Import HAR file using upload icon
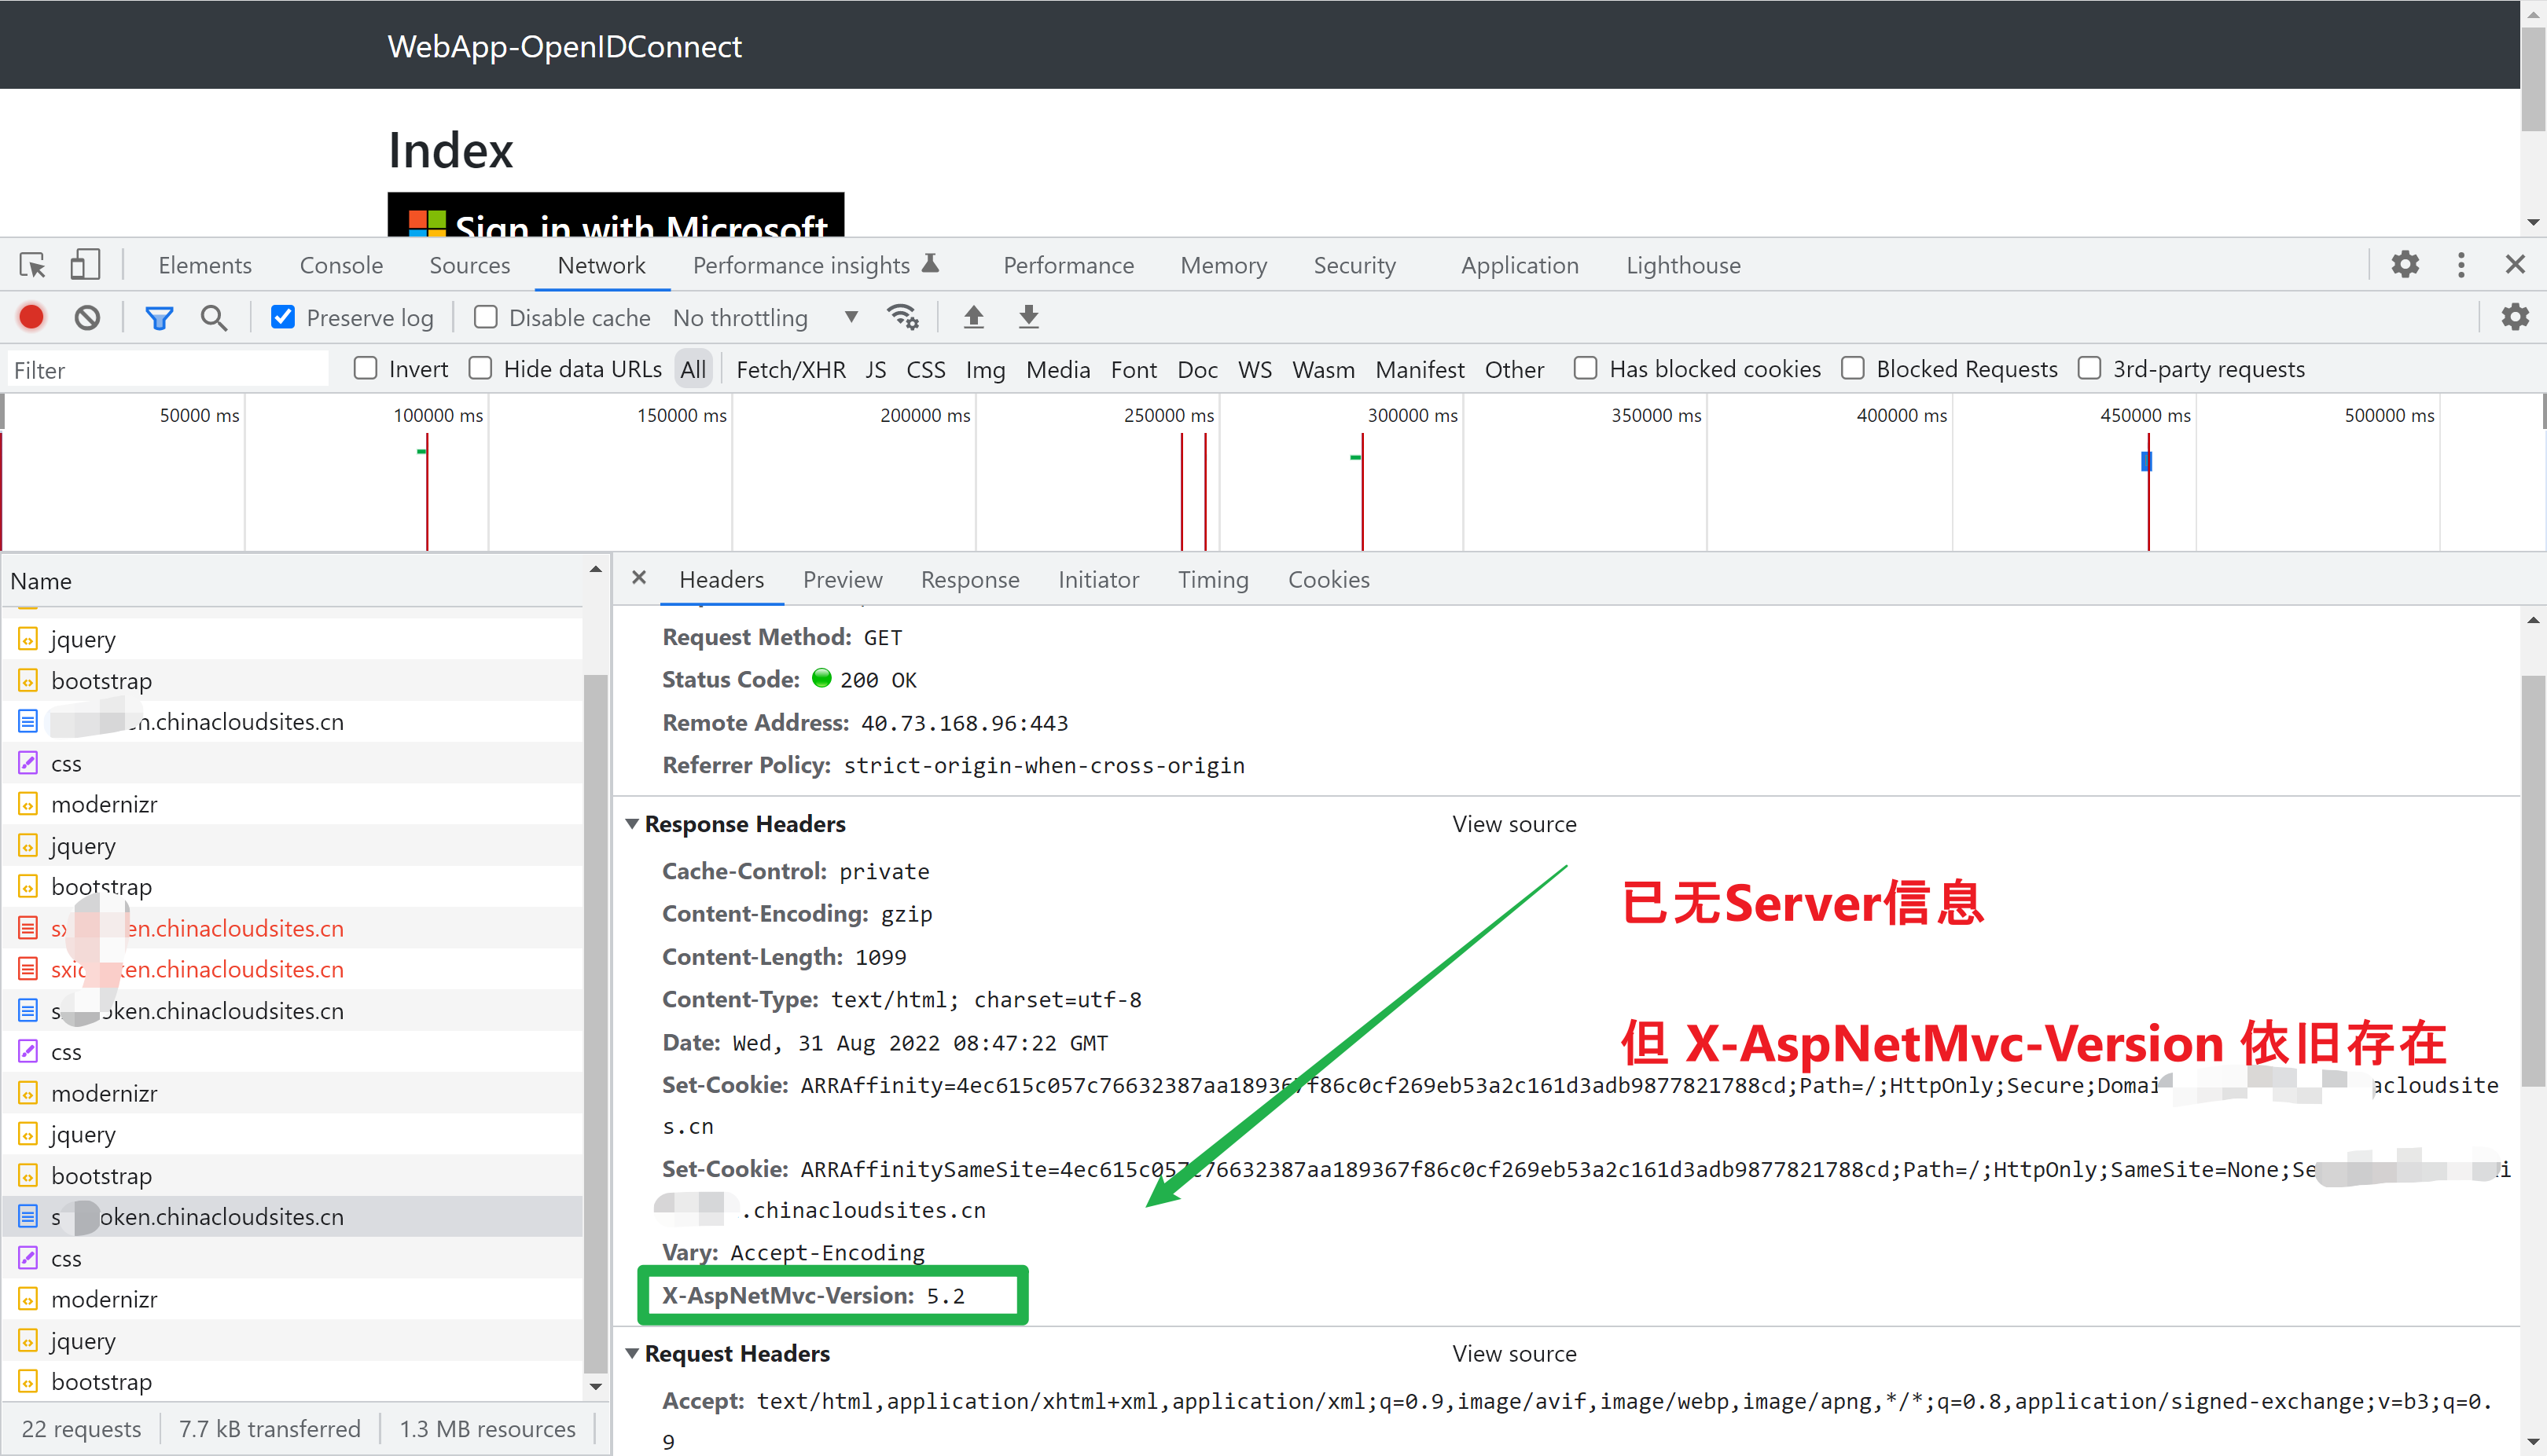The height and width of the screenshot is (1456, 2547). (972, 316)
